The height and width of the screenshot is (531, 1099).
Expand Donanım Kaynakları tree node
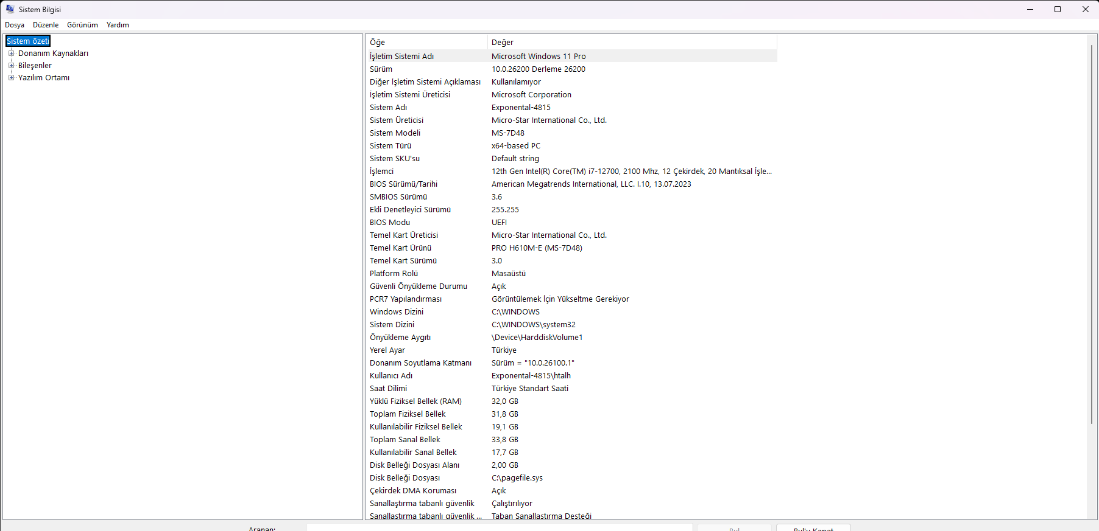(x=11, y=53)
